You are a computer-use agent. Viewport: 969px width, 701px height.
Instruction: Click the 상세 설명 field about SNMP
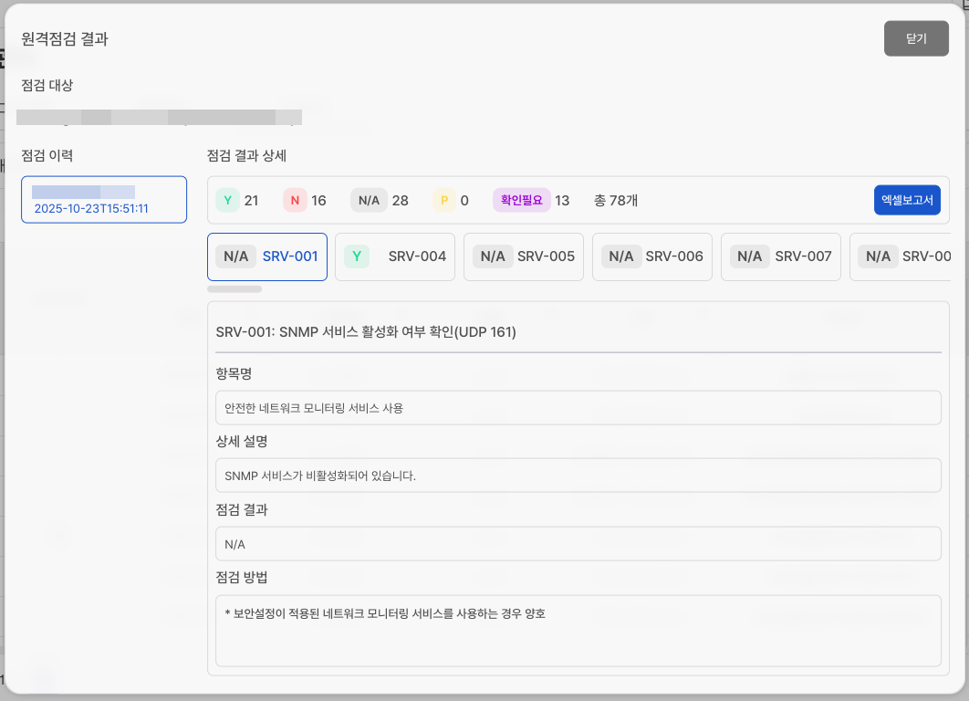(578, 476)
